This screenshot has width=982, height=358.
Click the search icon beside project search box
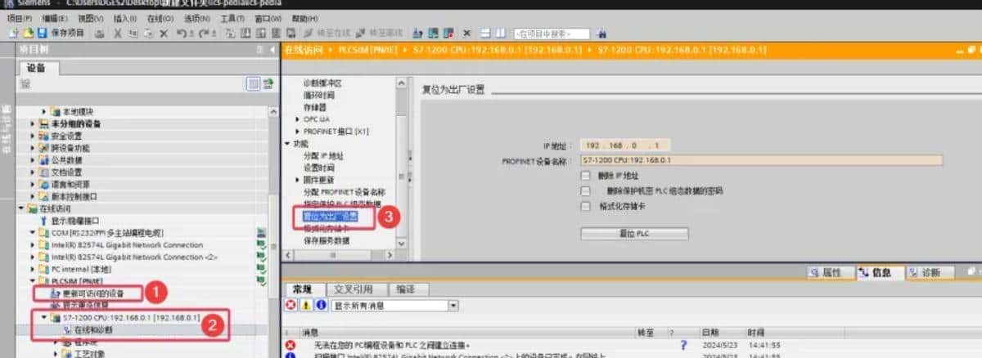click(x=602, y=34)
